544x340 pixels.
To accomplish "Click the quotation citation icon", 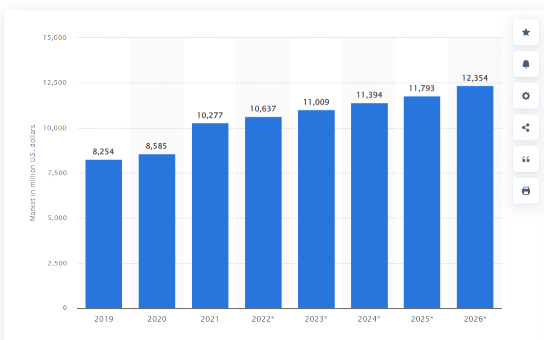I will click(526, 159).
